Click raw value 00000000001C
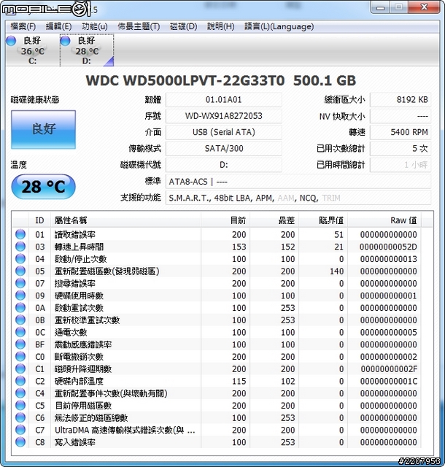This screenshot has width=445, height=467. [x=389, y=381]
